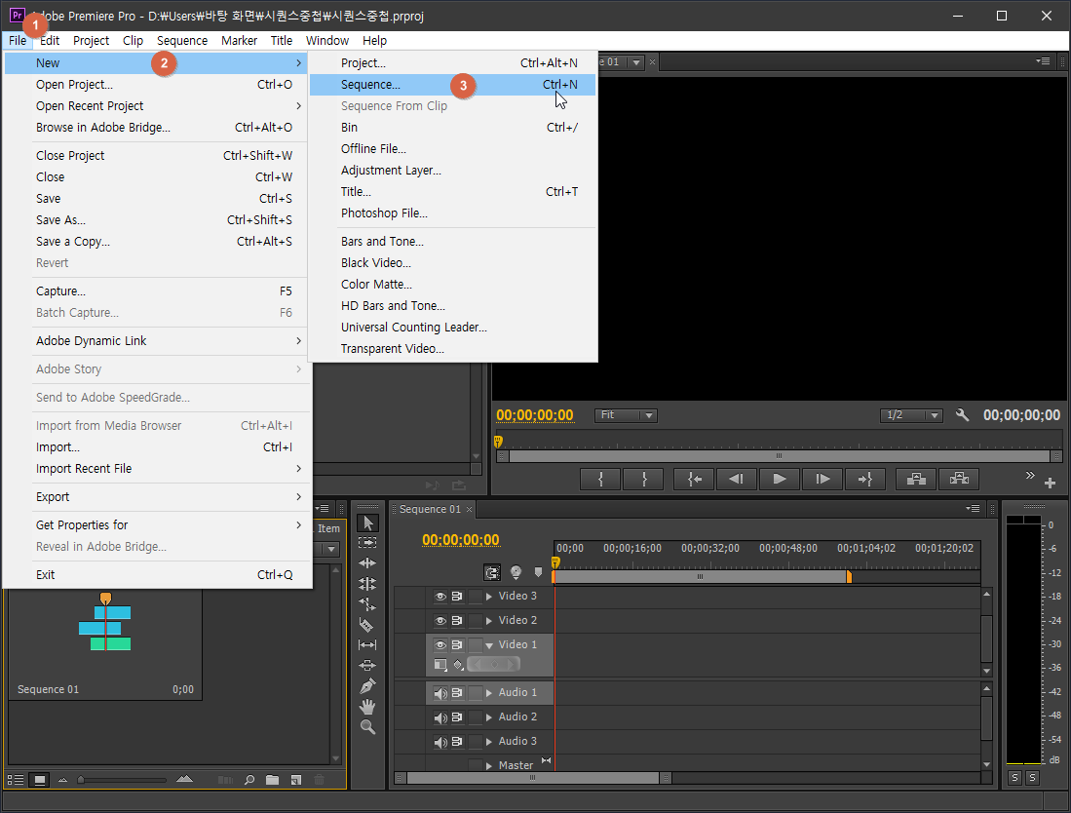
Task: Select the Slip tool
Action: pos(367,645)
